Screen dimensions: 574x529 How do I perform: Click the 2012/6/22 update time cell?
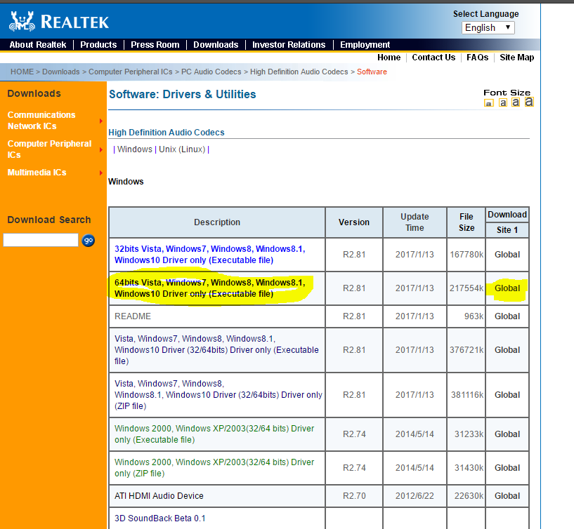point(415,496)
